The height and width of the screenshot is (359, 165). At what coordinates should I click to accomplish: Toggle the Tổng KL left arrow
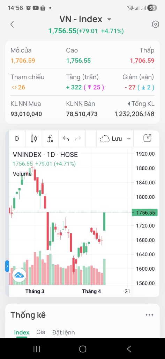point(129,104)
